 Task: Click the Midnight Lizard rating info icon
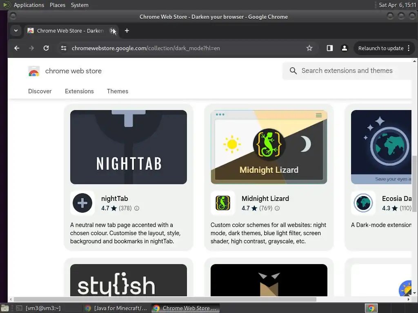tap(277, 208)
